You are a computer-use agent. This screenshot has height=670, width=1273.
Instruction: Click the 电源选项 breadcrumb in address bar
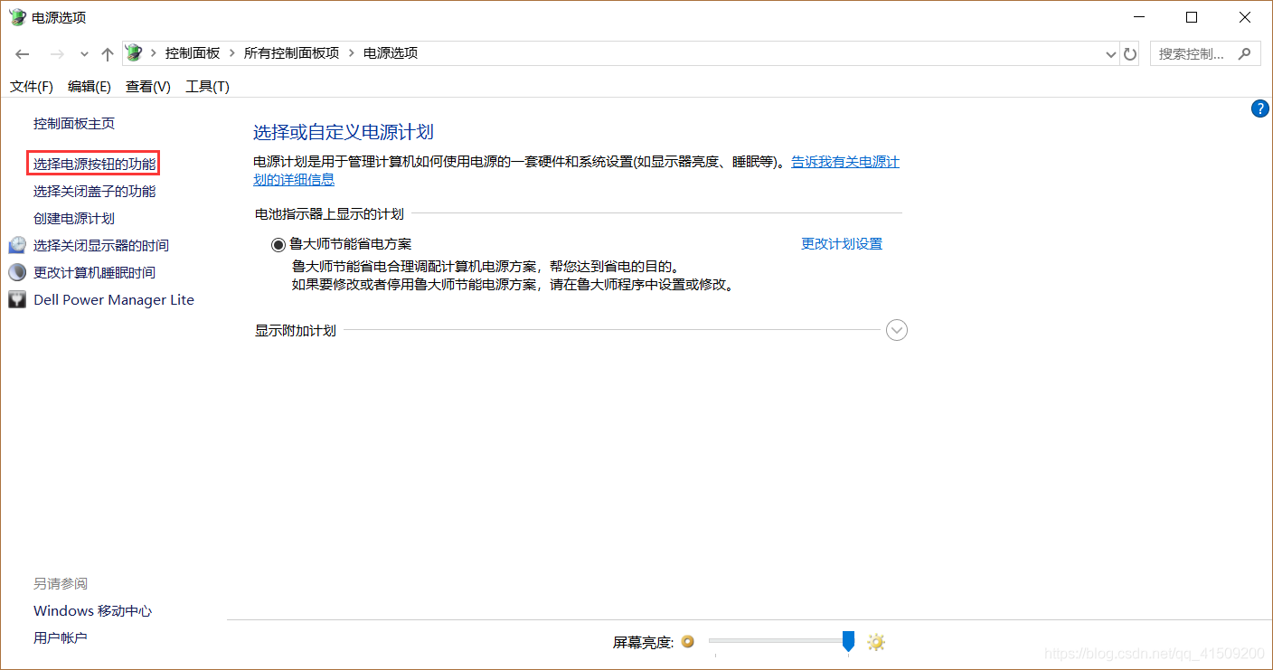(391, 53)
